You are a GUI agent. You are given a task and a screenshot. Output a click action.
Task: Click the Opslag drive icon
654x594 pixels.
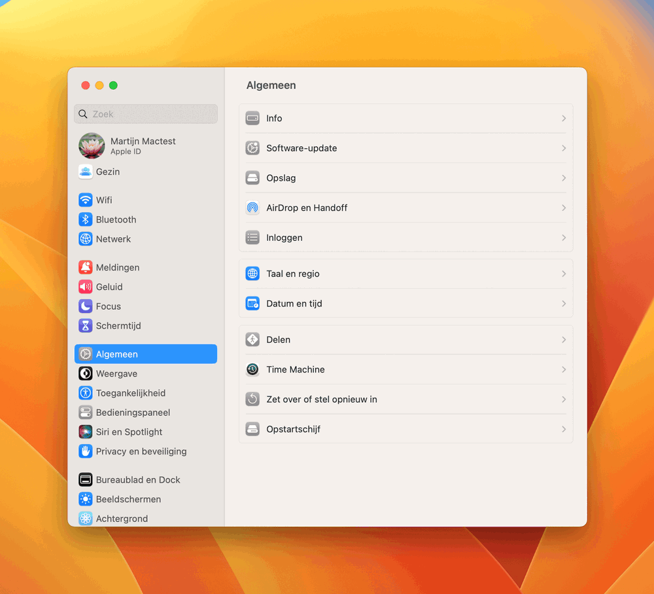[x=252, y=178]
